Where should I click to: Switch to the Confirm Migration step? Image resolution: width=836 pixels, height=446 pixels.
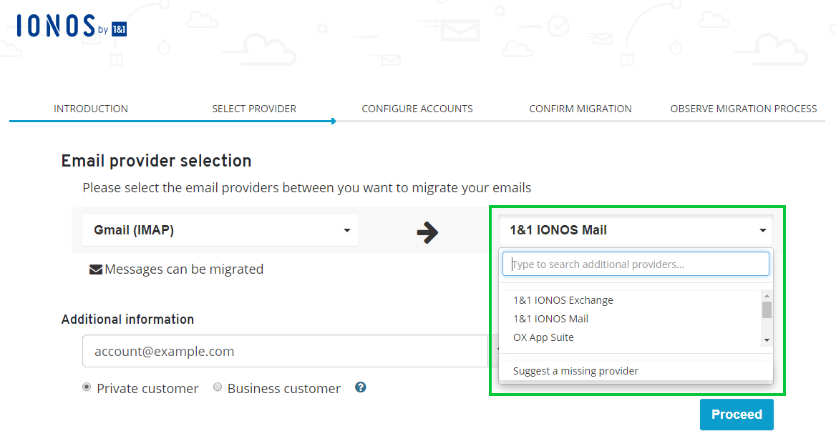click(580, 109)
